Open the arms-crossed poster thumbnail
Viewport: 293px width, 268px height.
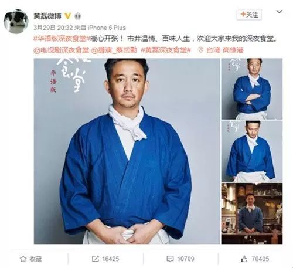pos(252,89)
